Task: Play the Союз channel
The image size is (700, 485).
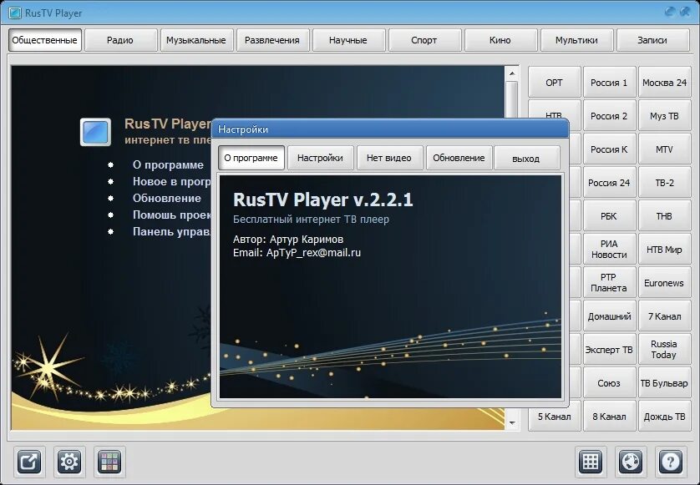Action: point(609,383)
